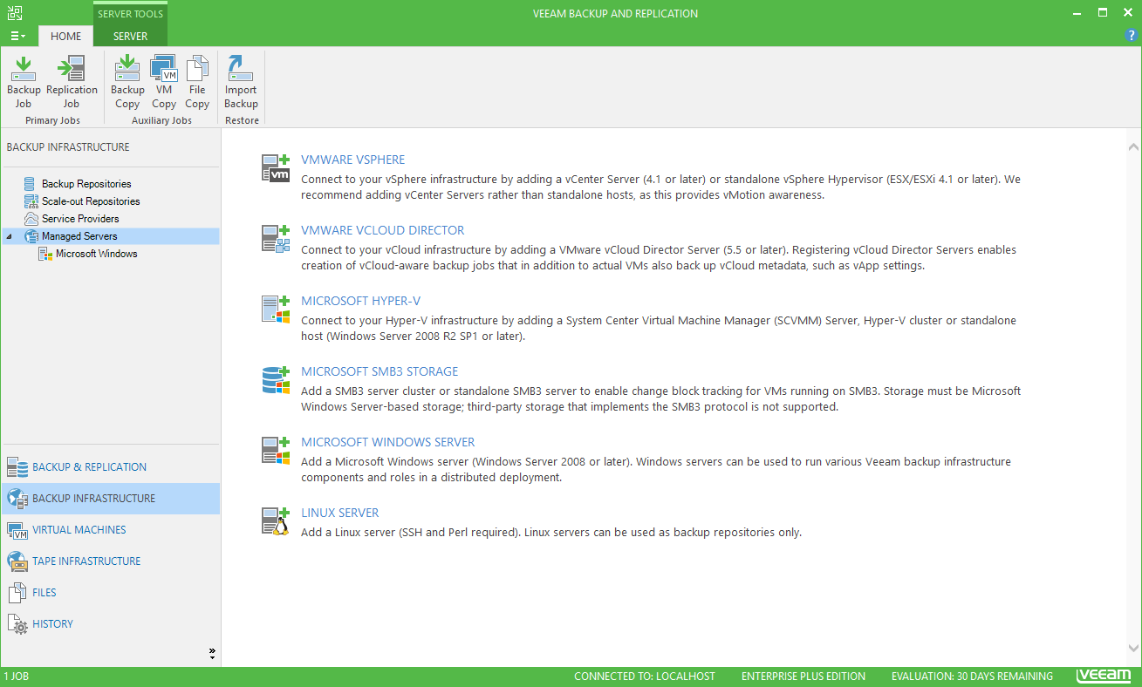The width and height of the screenshot is (1142, 687).
Task: Open the Microsoft SMB3 Storage link
Action: tap(380, 371)
